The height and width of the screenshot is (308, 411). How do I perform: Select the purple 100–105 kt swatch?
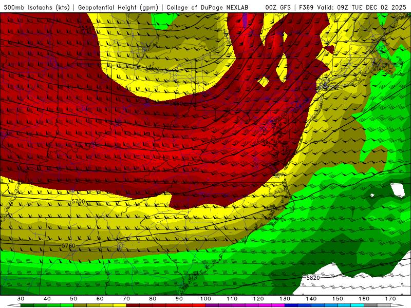(x=212, y=305)
